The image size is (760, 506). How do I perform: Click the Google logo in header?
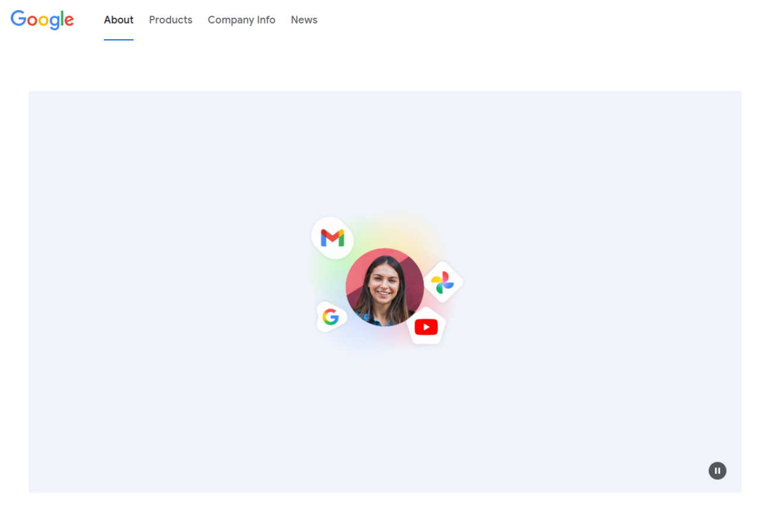pos(42,20)
